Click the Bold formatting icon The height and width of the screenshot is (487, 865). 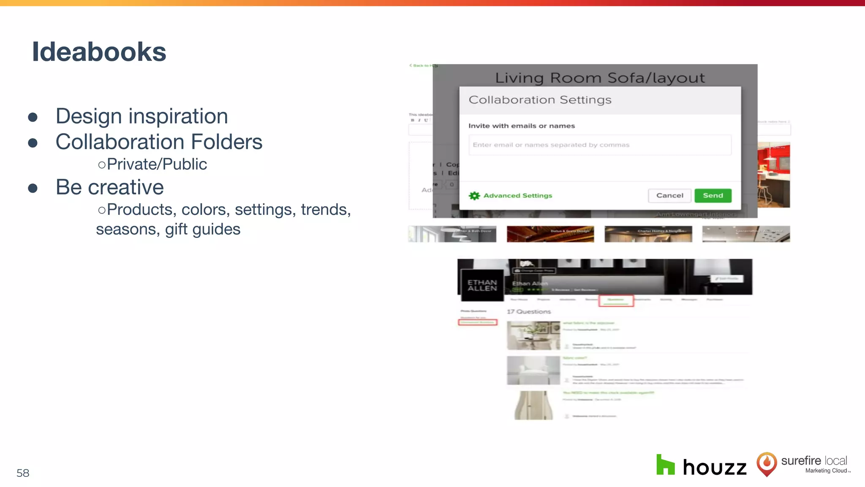(413, 120)
